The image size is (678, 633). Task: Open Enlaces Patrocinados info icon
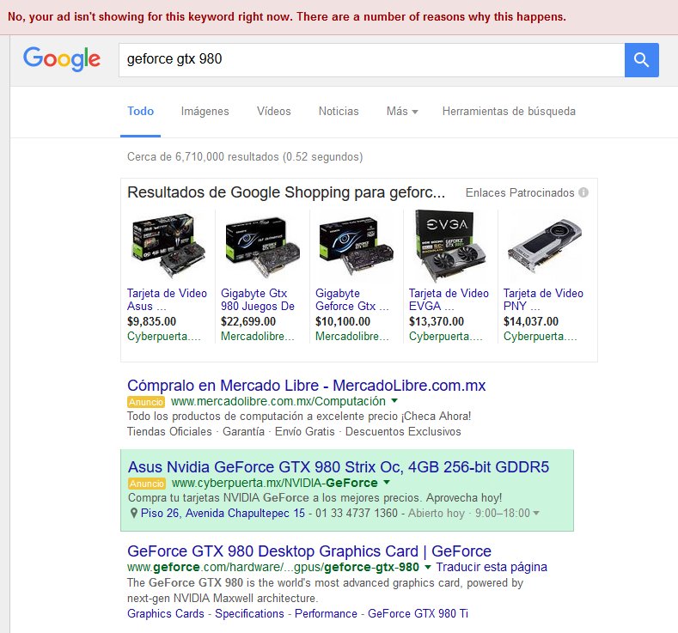583,192
